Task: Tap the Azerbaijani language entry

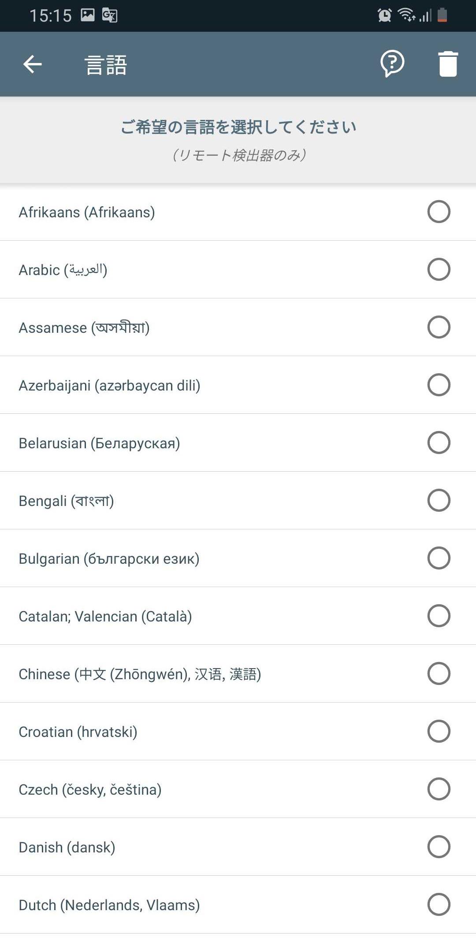Action: (238, 385)
